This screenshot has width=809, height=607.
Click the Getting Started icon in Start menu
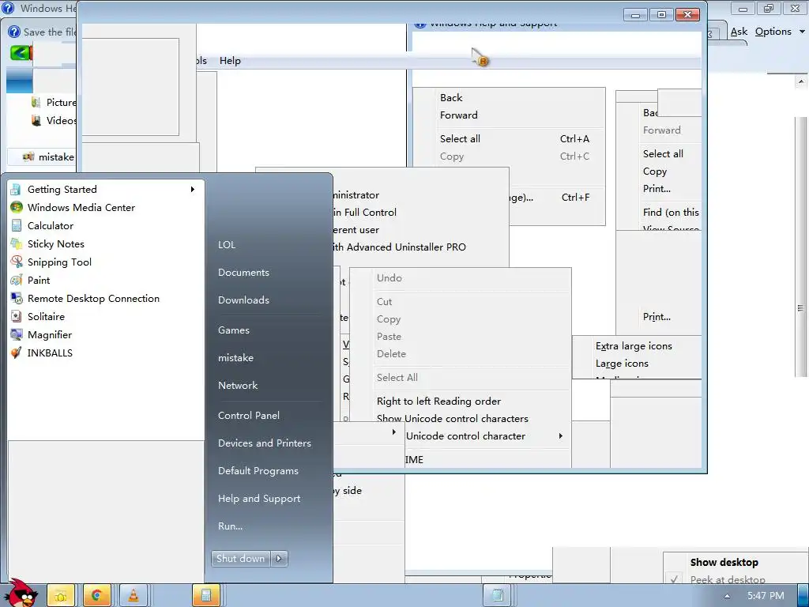16,190
